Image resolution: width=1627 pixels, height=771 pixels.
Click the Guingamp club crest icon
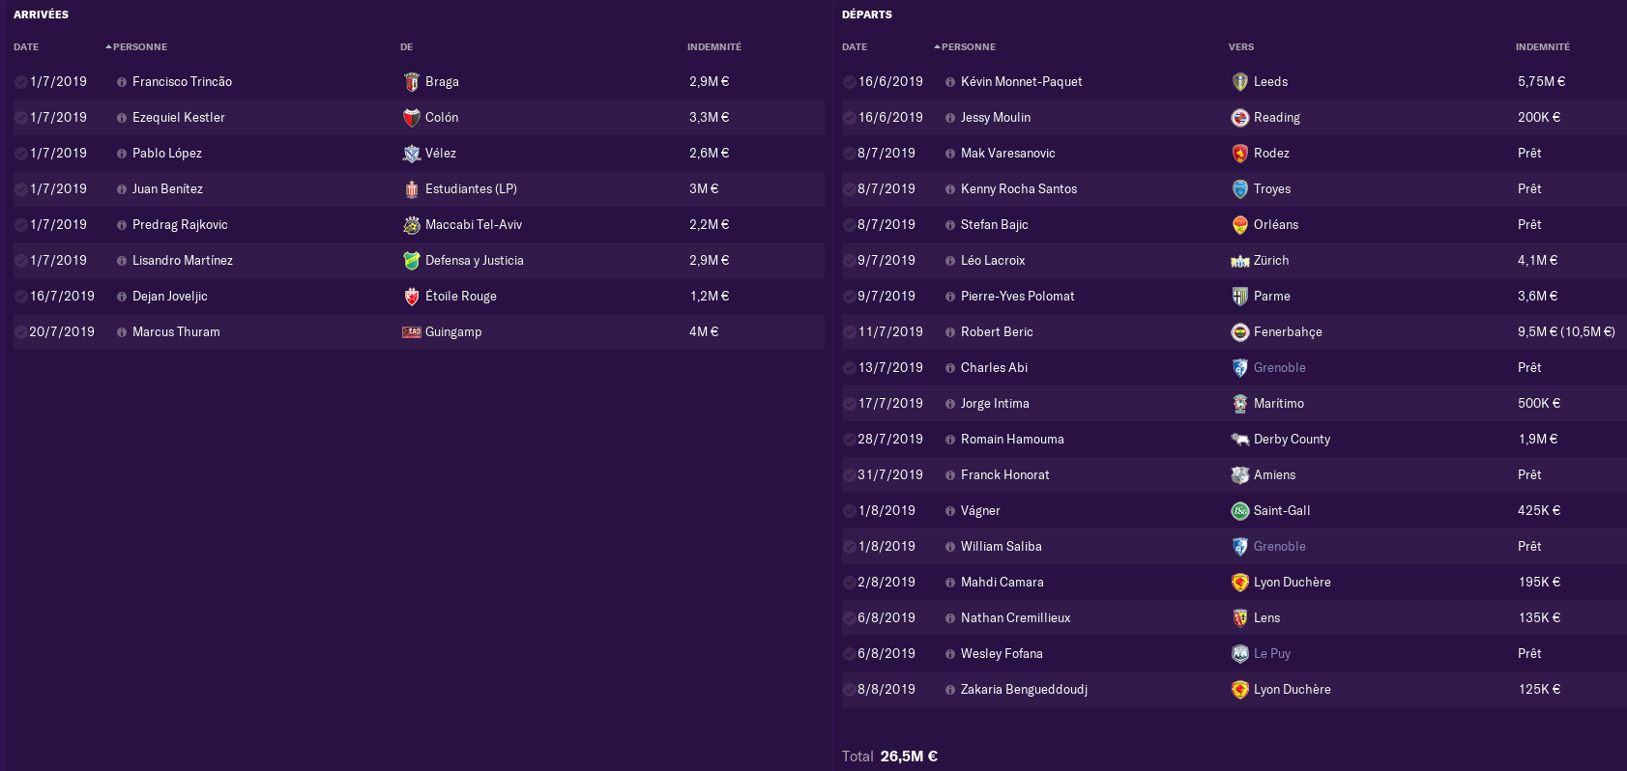coord(412,332)
